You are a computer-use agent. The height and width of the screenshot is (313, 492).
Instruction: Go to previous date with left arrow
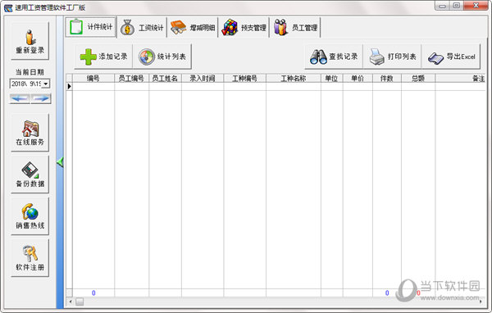pos(20,98)
